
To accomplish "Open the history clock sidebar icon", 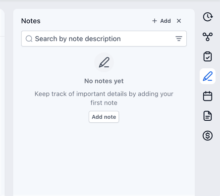I will click(x=208, y=17).
